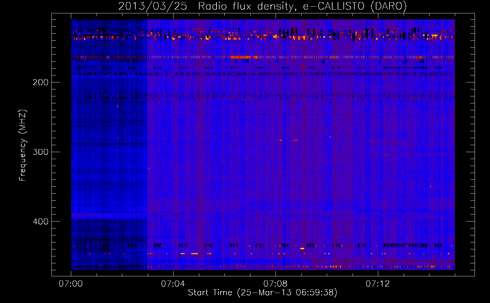This screenshot has width=490, height=303.
Task: Click the 400 frequency tick label
Action: 41,221
